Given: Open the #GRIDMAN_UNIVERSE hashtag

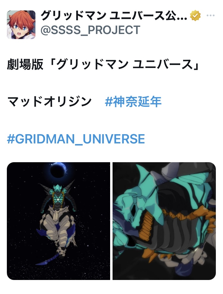Looking at the screenshot, I should click(76, 139).
